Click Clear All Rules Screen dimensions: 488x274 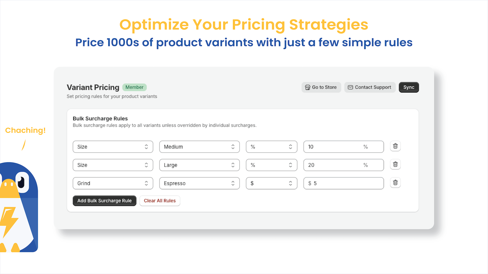point(160,201)
